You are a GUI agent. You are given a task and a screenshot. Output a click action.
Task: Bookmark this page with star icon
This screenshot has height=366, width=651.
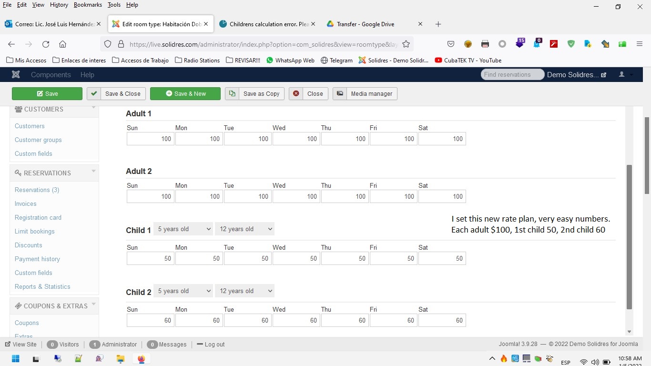click(406, 44)
